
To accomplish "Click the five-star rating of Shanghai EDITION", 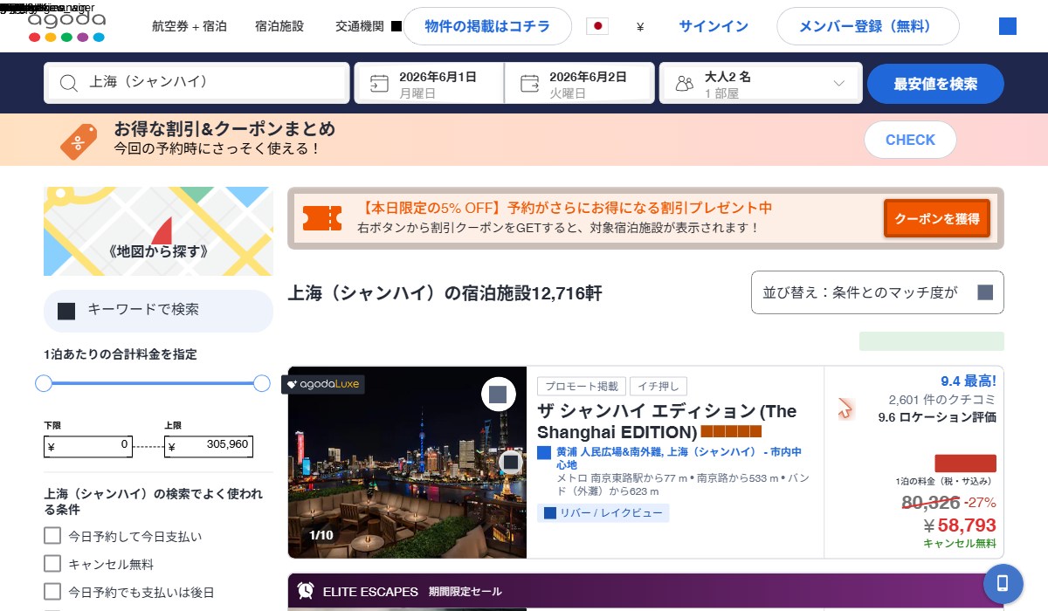I will (731, 431).
